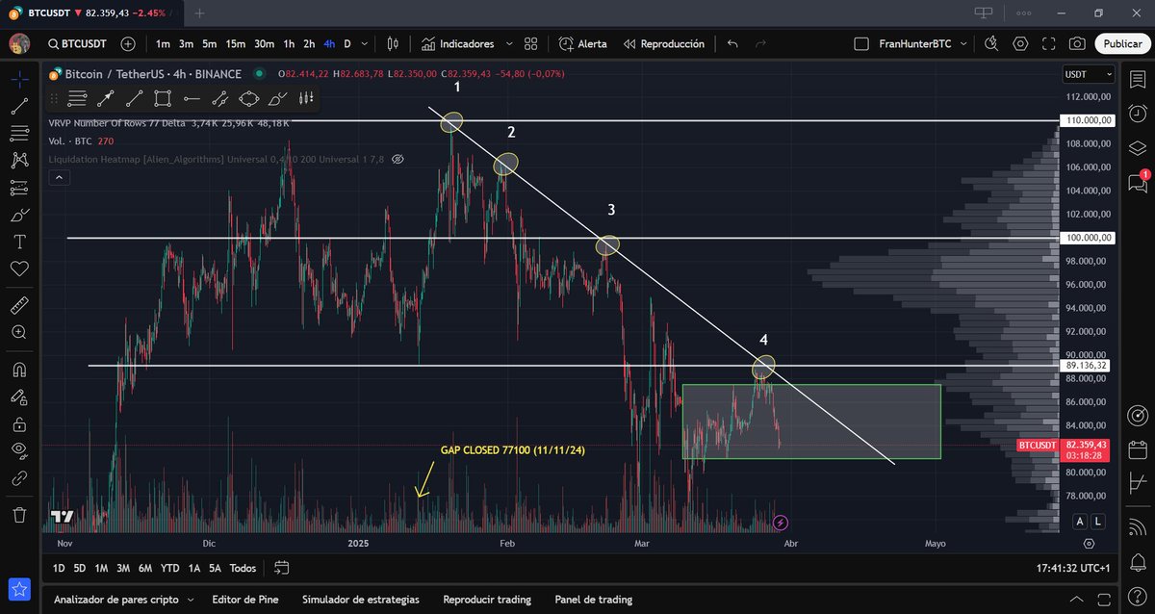Open the candlestick chart type selector
This screenshot has height=614, width=1155.
tap(393, 43)
